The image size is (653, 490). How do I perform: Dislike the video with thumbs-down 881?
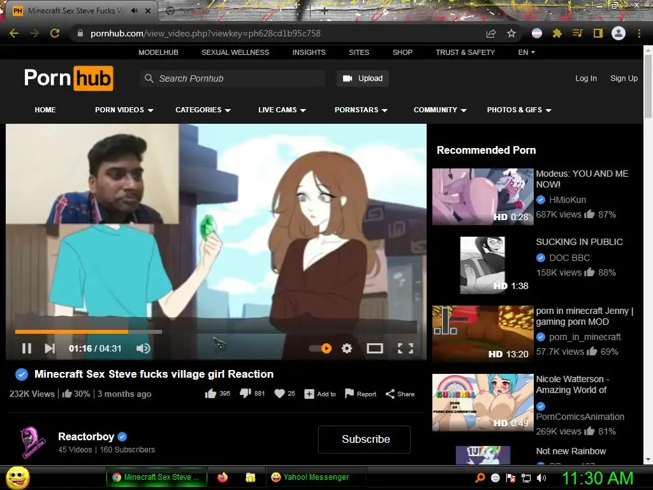coord(246,394)
